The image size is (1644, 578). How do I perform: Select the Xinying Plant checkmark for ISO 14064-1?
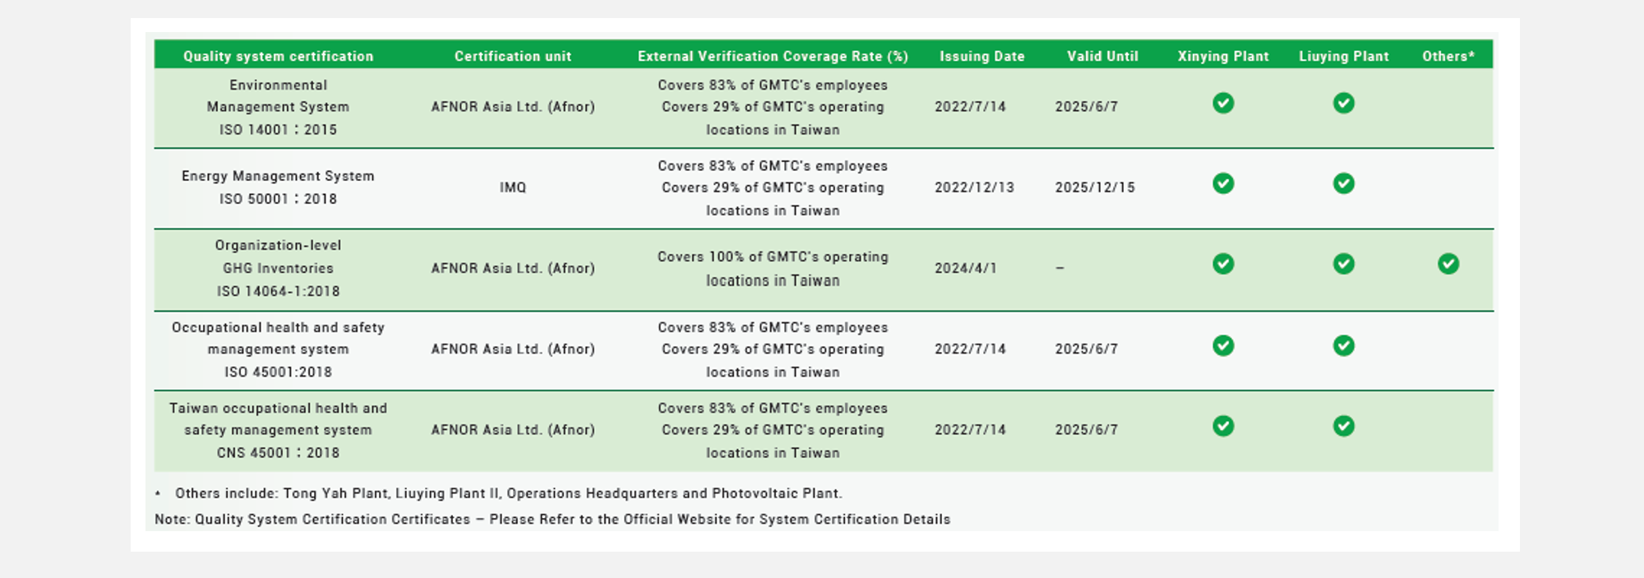click(x=1223, y=264)
